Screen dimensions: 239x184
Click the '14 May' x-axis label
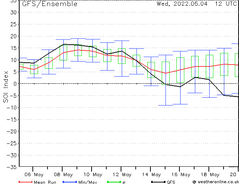click(x=152, y=175)
